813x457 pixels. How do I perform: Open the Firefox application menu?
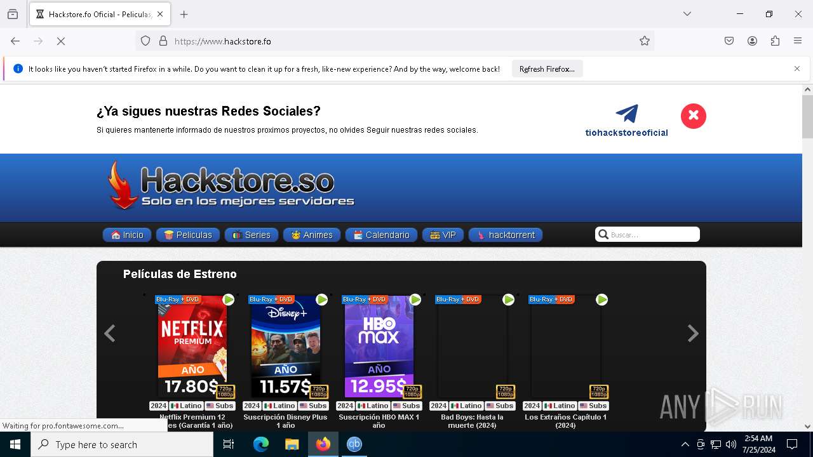point(798,41)
